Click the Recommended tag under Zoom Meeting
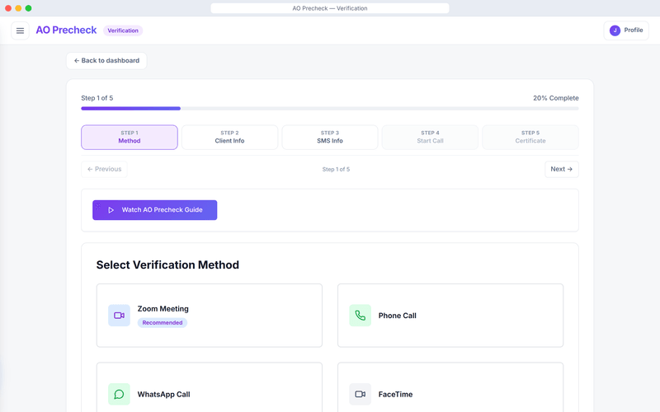Viewport: 660px width, 412px height. click(x=162, y=322)
